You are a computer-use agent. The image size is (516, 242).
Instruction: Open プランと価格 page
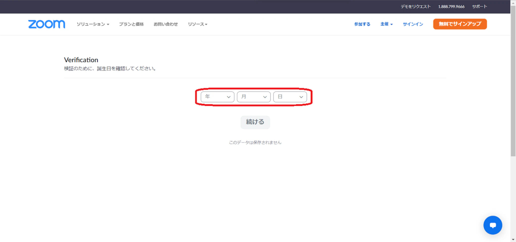click(x=131, y=24)
